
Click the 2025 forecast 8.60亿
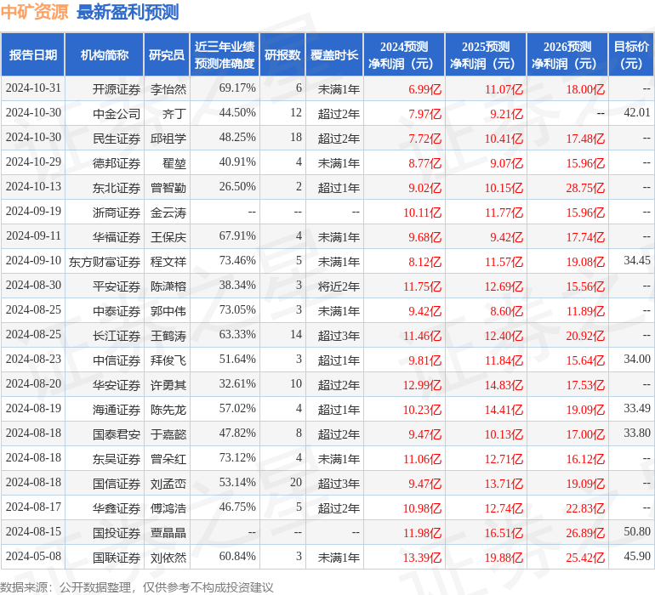pos(506,311)
